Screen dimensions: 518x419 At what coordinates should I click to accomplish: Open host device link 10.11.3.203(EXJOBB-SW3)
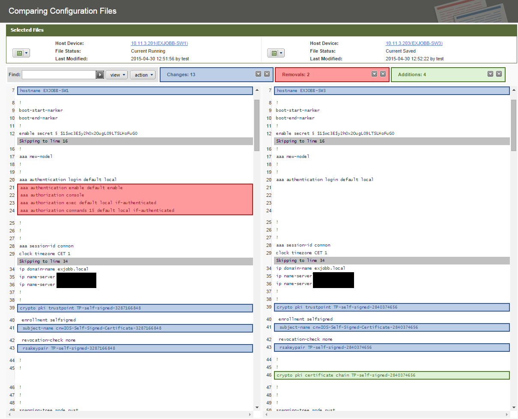414,43
